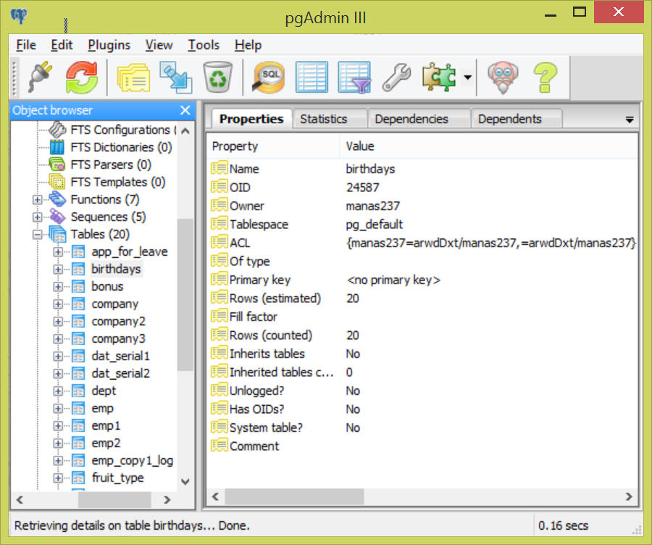The width and height of the screenshot is (652, 545).
Task: Open filtered data view with funnel icon
Action: [354, 77]
